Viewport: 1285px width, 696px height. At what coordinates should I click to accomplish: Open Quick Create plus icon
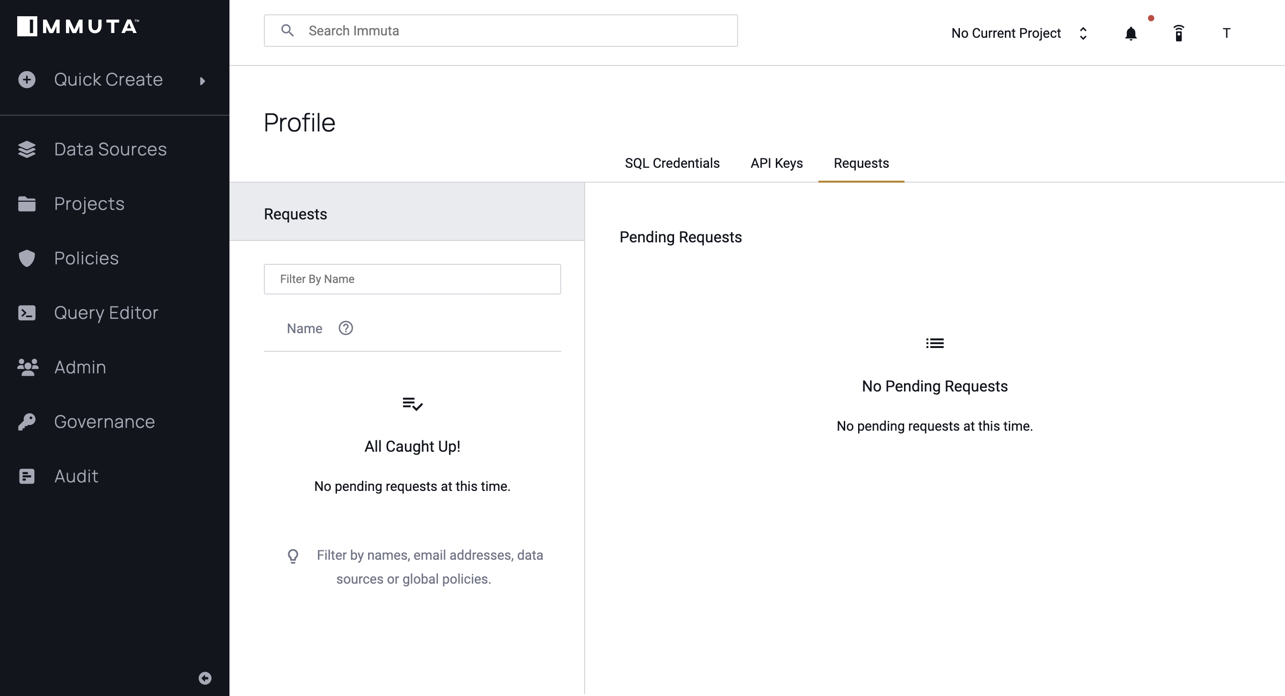[27, 80]
